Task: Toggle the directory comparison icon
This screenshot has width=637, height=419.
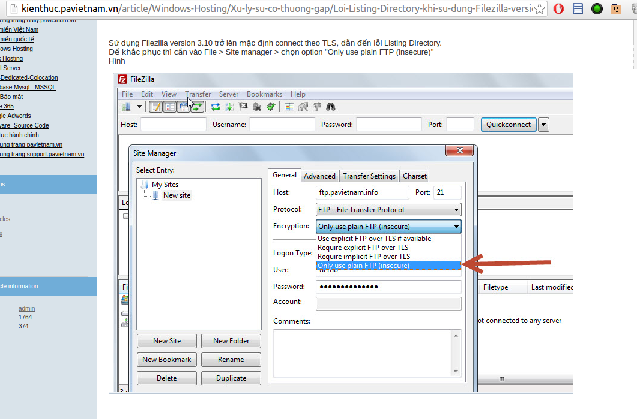Action: click(x=303, y=107)
